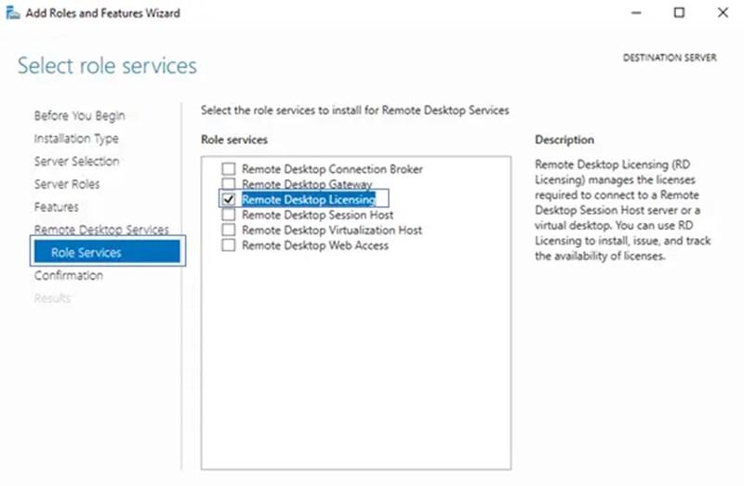Uncheck the Remote Desktop Licensing checkbox
744x486 pixels.
(x=228, y=199)
